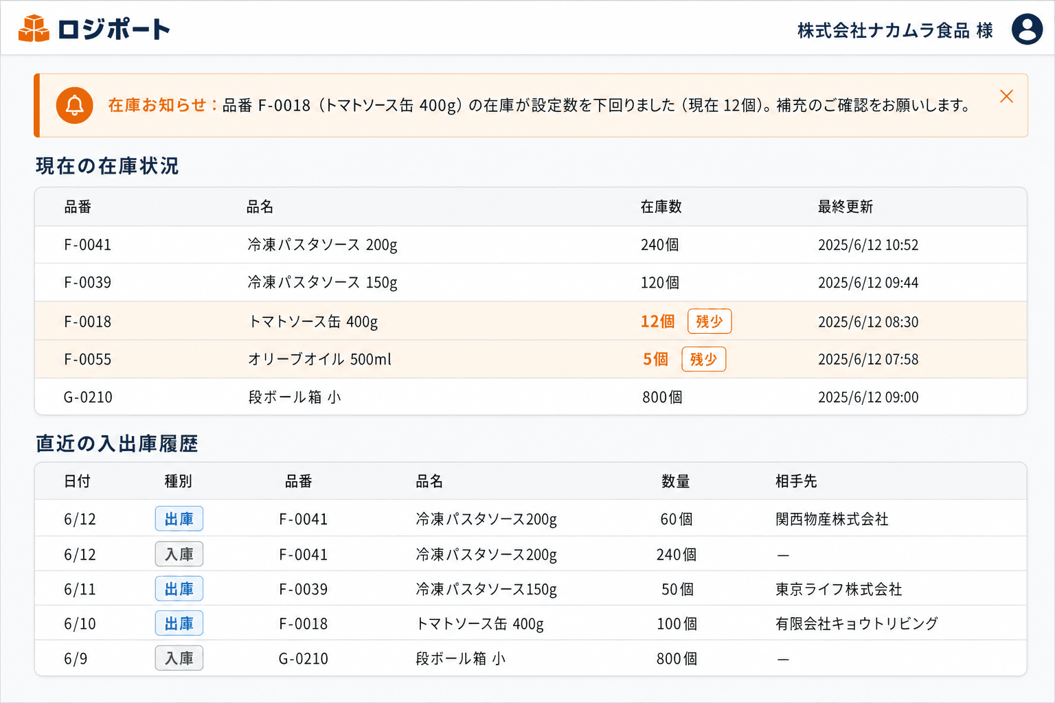Open the user account avatar icon
The height and width of the screenshot is (703, 1055).
1027,30
